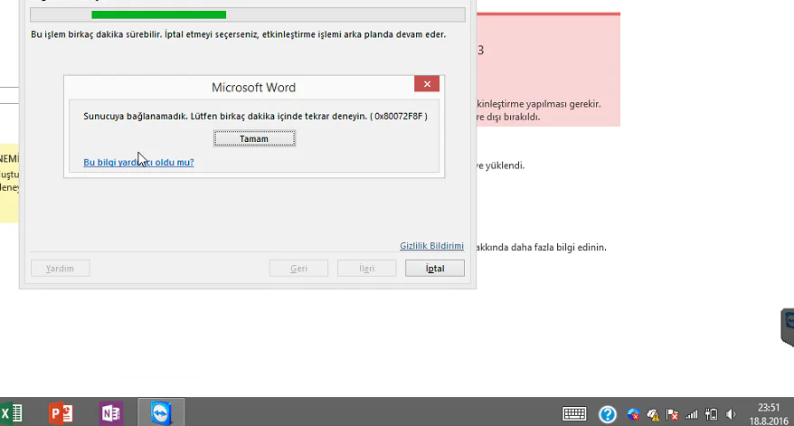The width and height of the screenshot is (794, 426).
Task: Click the disabled Geri button
Action: pyautogui.click(x=298, y=269)
